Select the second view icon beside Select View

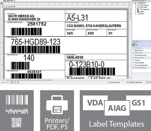click(15, 82)
